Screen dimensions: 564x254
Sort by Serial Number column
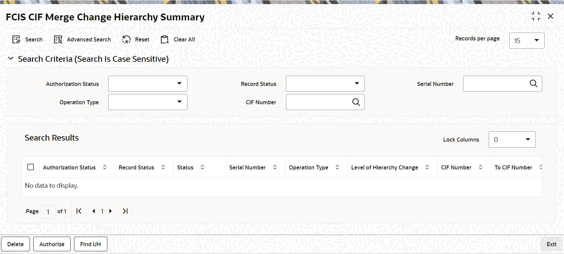click(275, 167)
